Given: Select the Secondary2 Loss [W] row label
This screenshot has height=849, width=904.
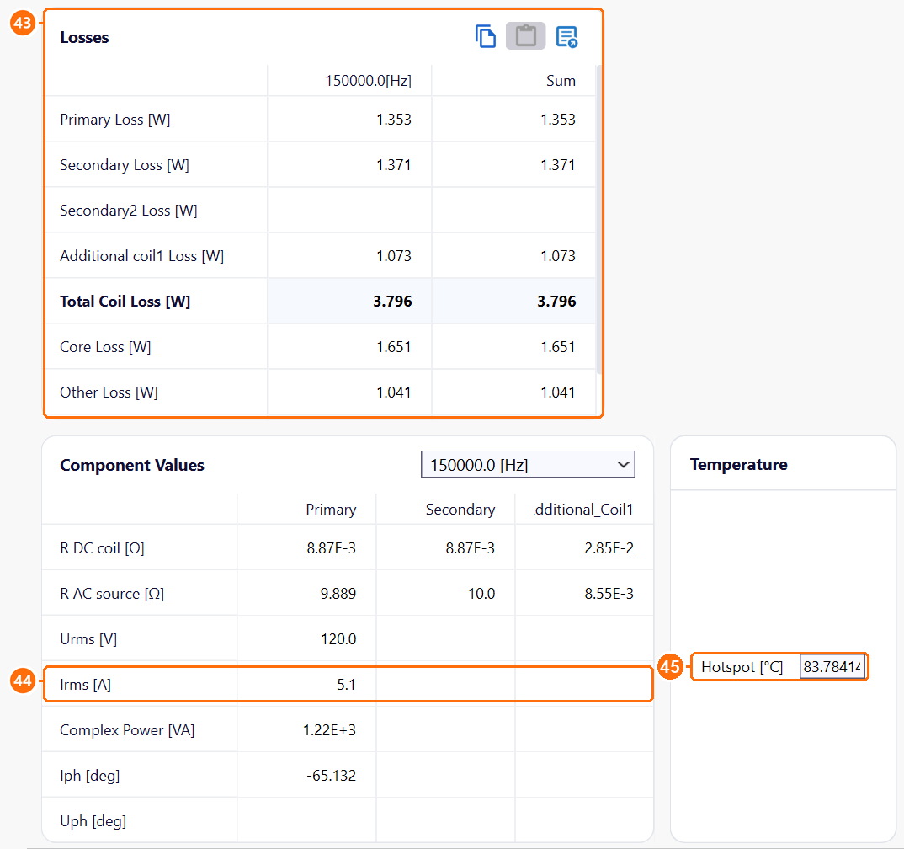Looking at the screenshot, I should [x=129, y=211].
